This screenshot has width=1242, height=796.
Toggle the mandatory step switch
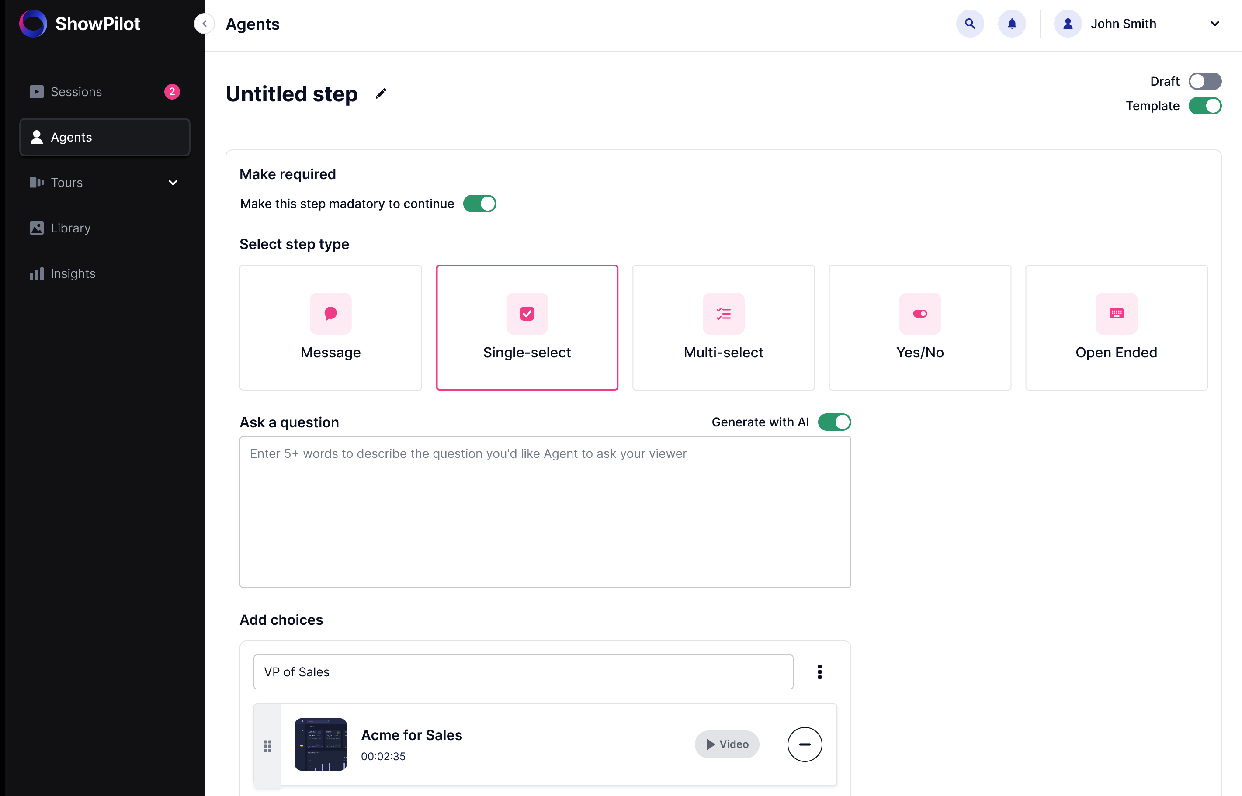(x=479, y=204)
